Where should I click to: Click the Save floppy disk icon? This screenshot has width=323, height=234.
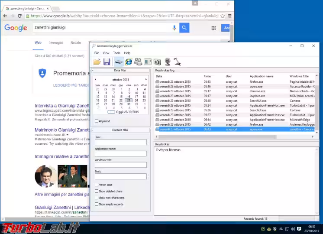pos(107,62)
